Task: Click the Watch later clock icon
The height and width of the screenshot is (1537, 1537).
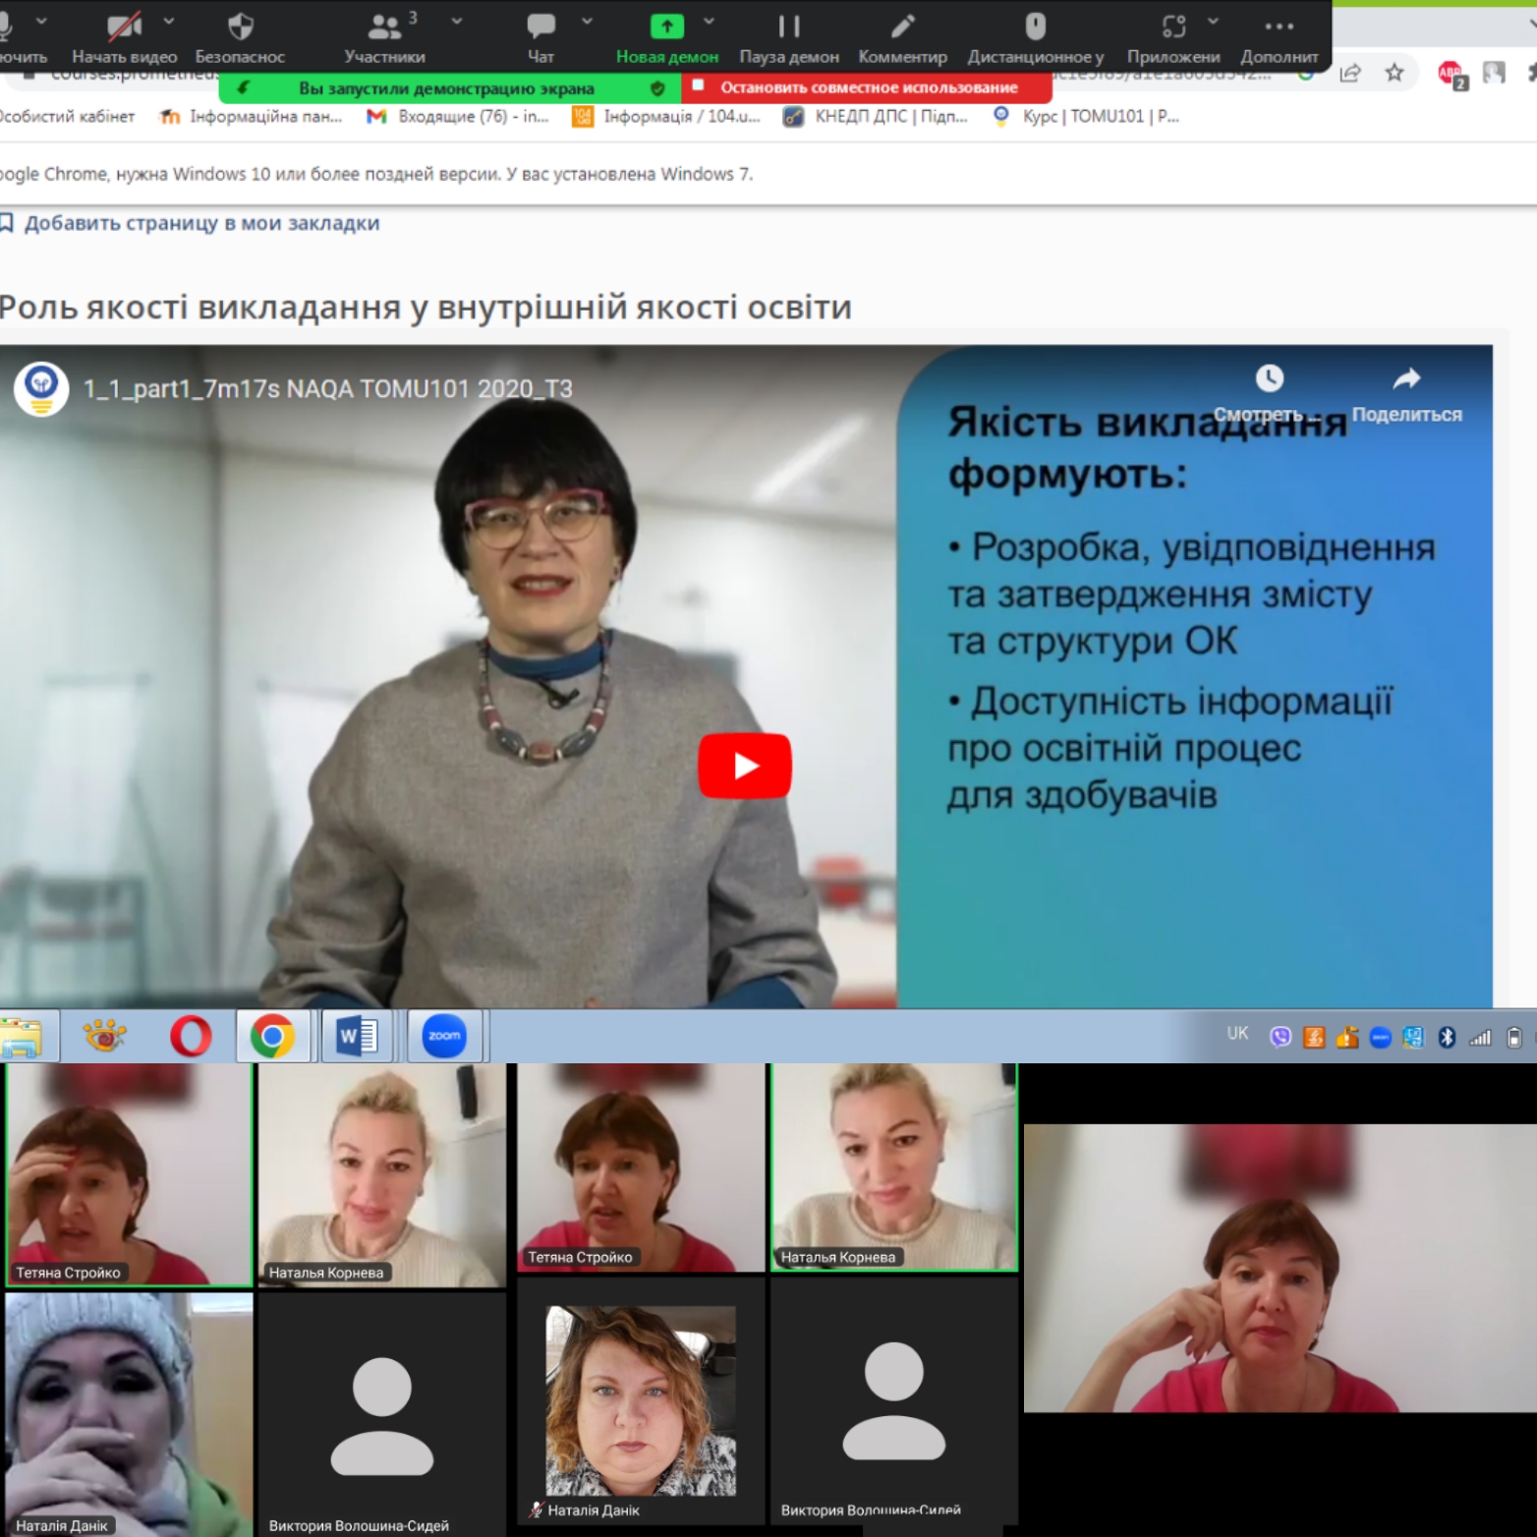Action: click(x=1269, y=379)
